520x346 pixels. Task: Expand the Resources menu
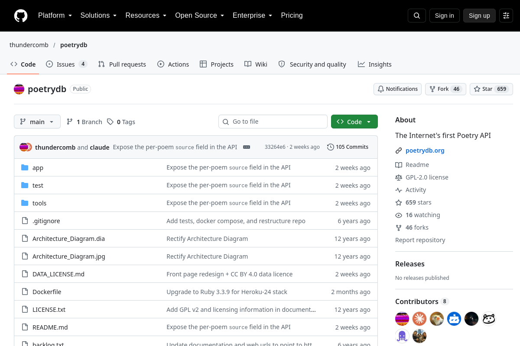pos(146,16)
